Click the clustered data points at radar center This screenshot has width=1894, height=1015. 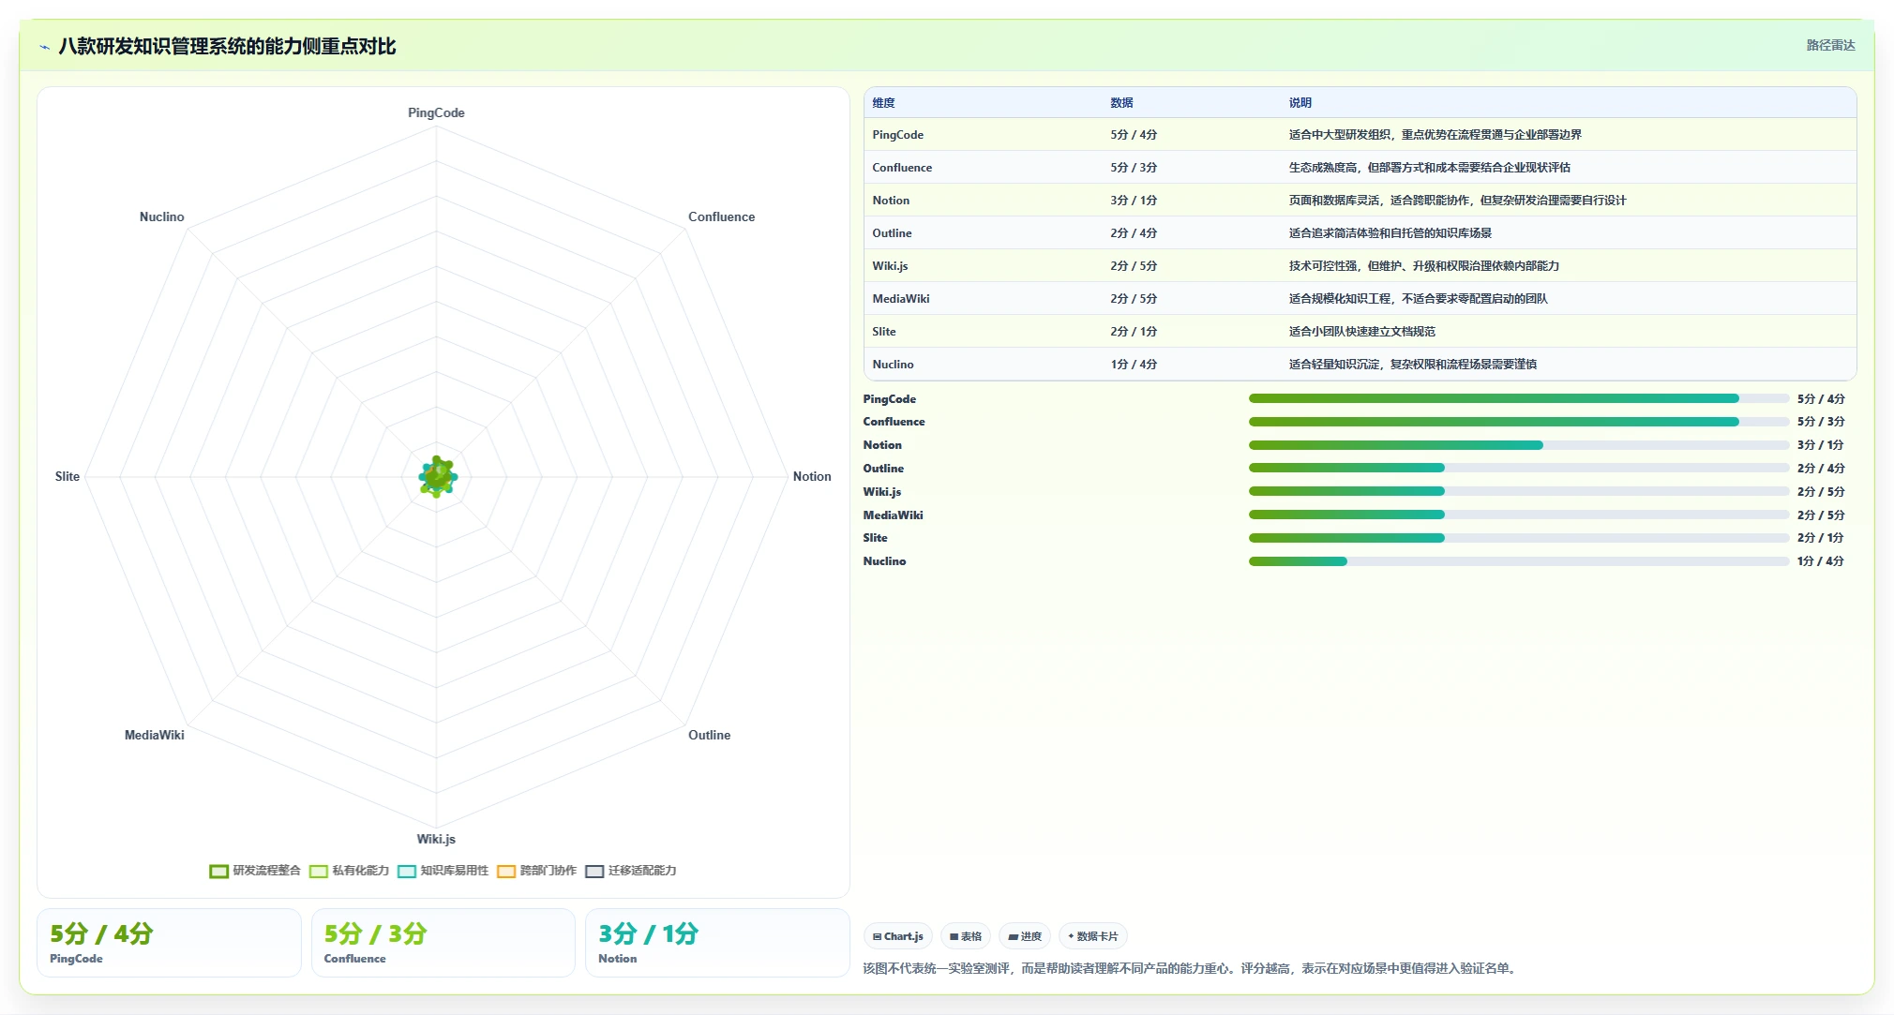[x=437, y=476]
